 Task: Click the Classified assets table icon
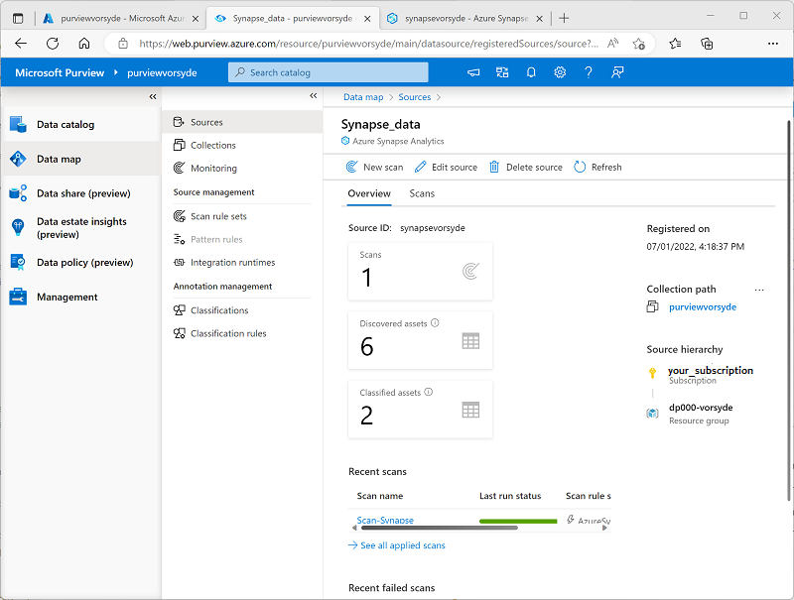click(470, 410)
